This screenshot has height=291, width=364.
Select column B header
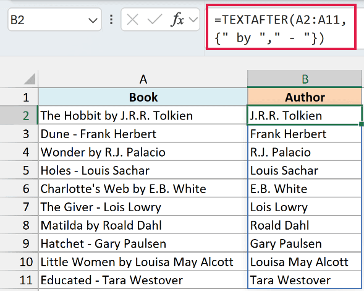click(305, 79)
